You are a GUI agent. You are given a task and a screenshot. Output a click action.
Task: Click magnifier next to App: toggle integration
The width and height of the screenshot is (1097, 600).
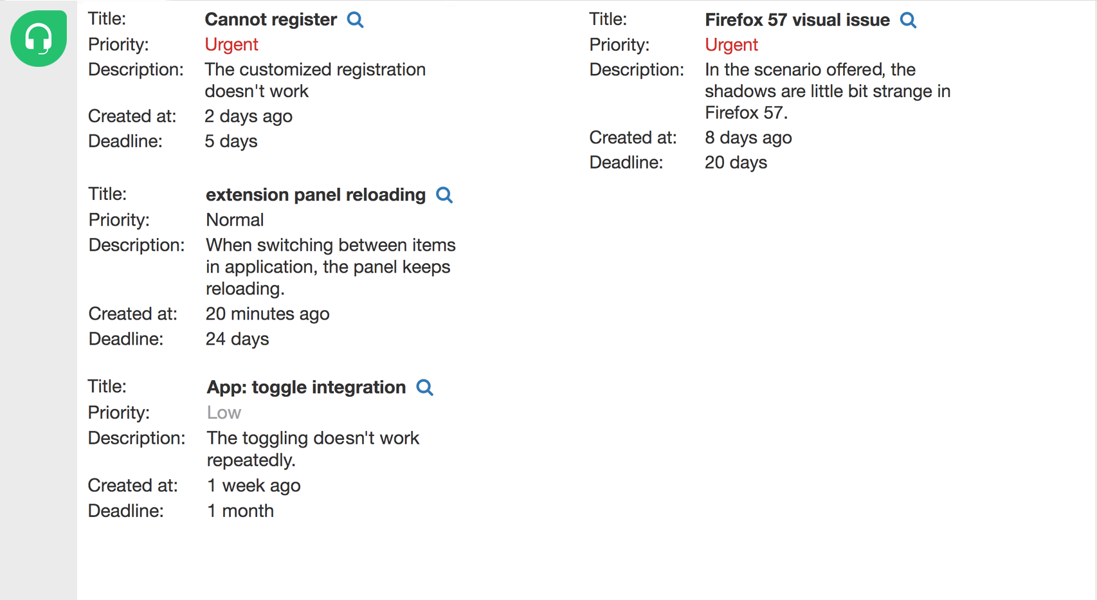424,387
